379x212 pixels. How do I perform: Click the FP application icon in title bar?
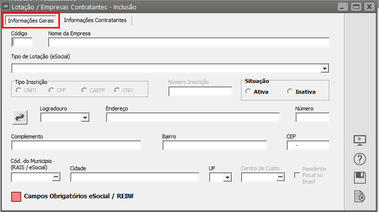click(x=6, y=7)
